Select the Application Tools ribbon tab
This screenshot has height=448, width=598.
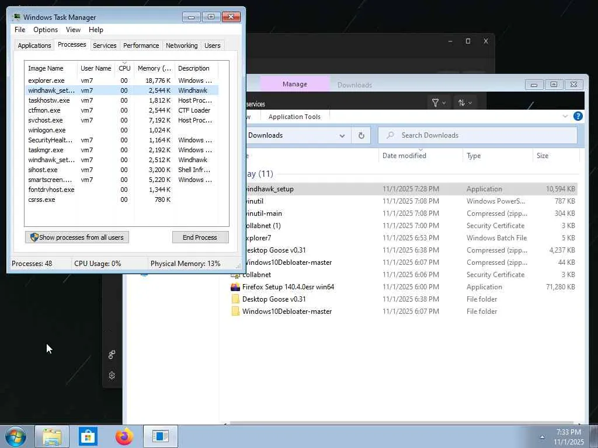(x=294, y=117)
